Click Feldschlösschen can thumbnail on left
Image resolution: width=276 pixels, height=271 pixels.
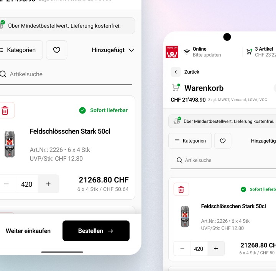point(10,144)
